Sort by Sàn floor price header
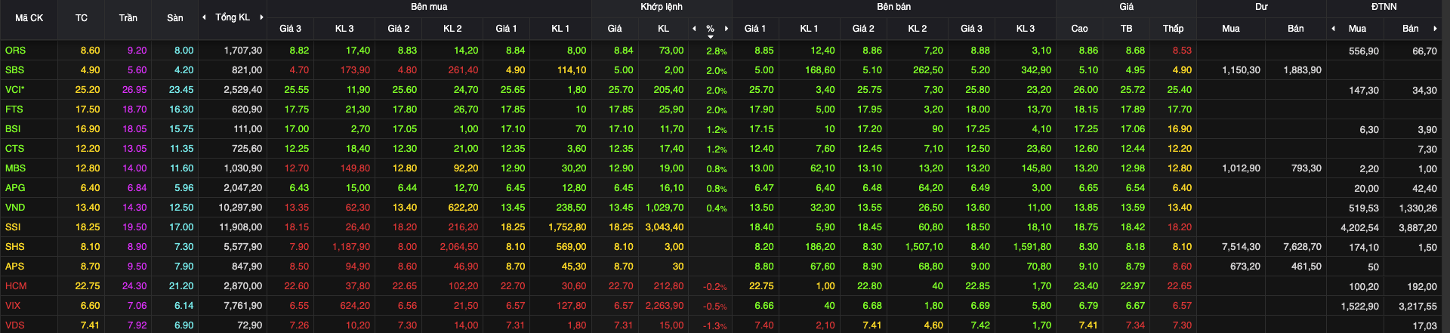The width and height of the screenshot is (1450, 333). 175,17
